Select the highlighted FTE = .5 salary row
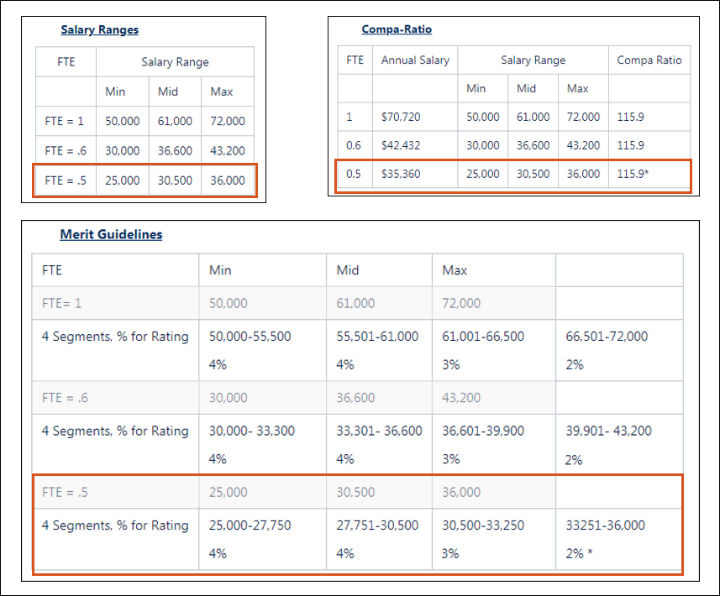Screen dimensions: 720x596 65,180
